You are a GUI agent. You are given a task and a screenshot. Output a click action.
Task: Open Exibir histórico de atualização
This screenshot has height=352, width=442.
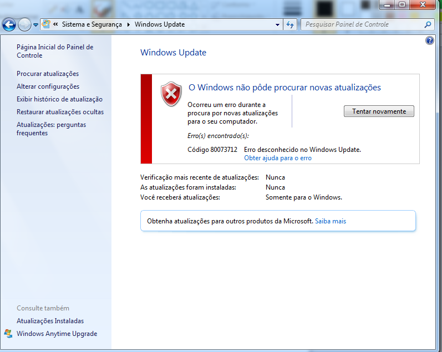59,99
